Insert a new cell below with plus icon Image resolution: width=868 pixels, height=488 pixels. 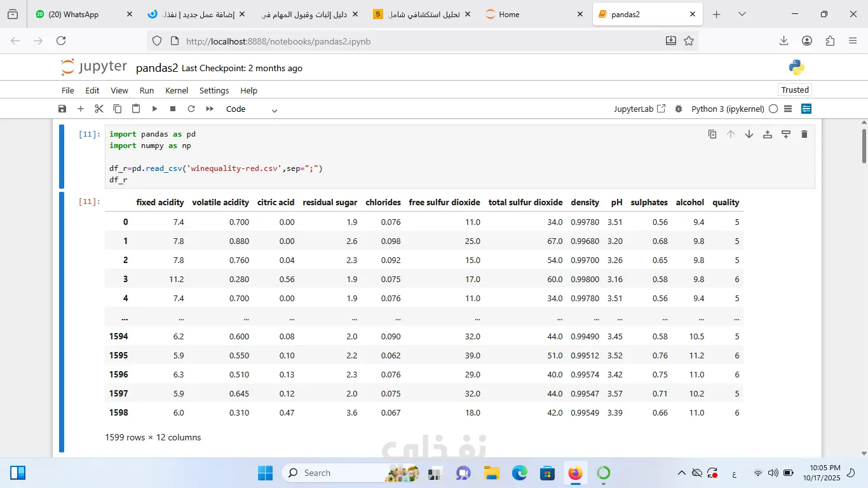pos(81,109)
